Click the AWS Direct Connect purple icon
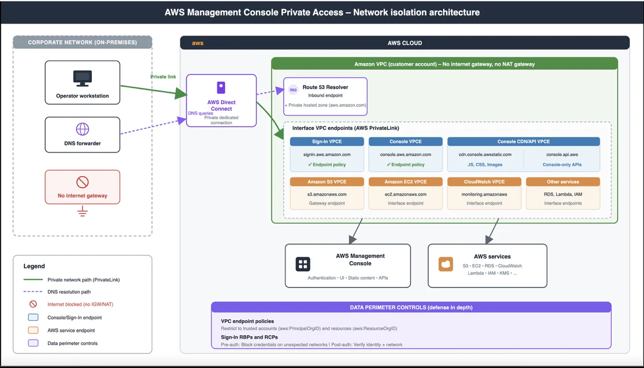 click(221, 88)
